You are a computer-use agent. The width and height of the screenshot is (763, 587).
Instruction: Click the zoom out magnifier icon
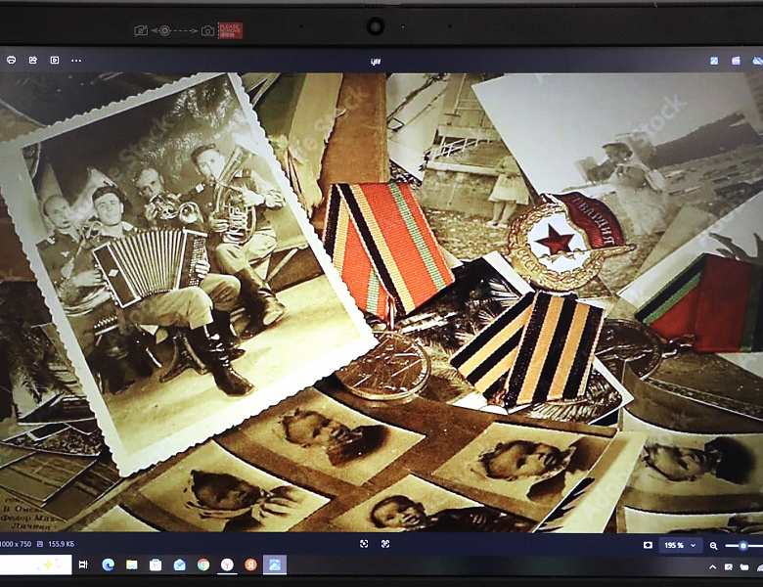pyautogui.click(x=713, y=546)
